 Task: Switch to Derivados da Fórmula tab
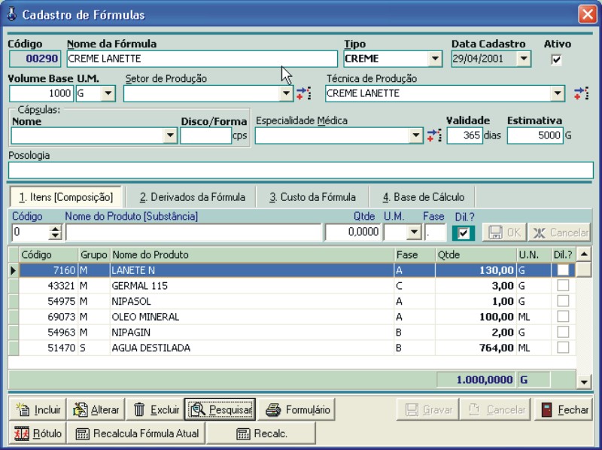point(192,197)
